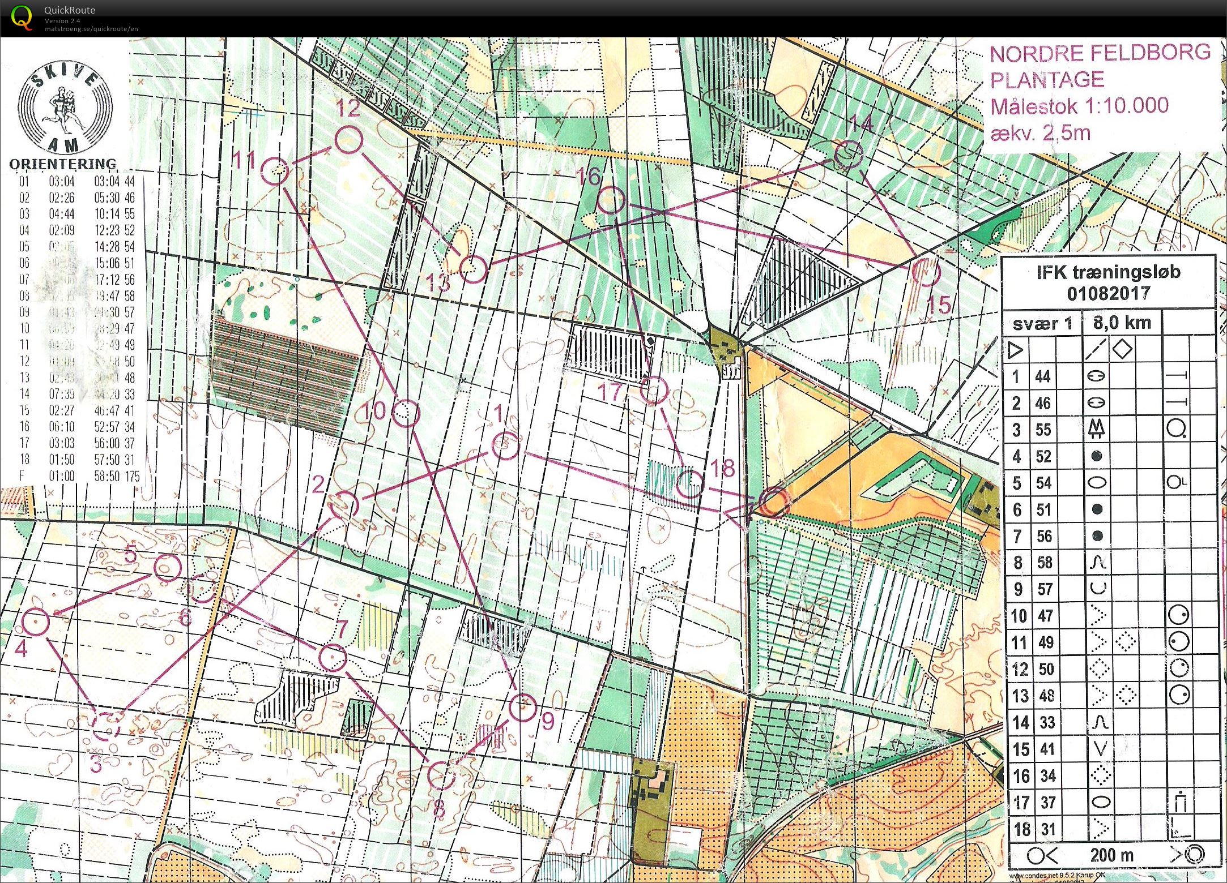The image size is (1227, 883).
Task: Pick control circle 4 on the map
Action: (x=36, y=621)
